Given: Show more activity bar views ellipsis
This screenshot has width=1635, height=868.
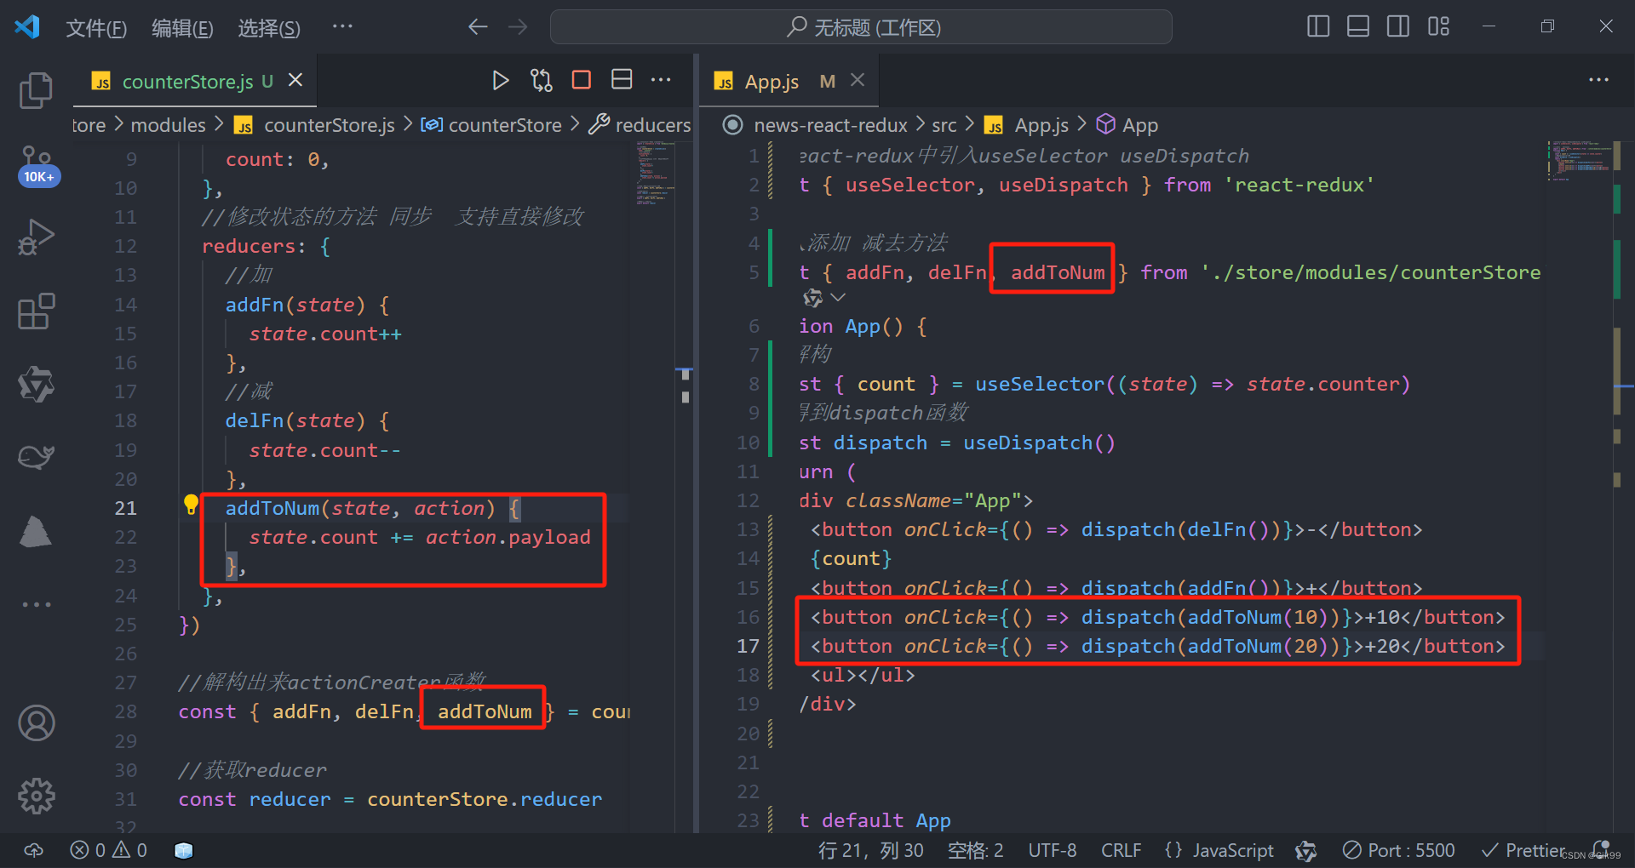Looking at the screenshot, I should 36,604.
